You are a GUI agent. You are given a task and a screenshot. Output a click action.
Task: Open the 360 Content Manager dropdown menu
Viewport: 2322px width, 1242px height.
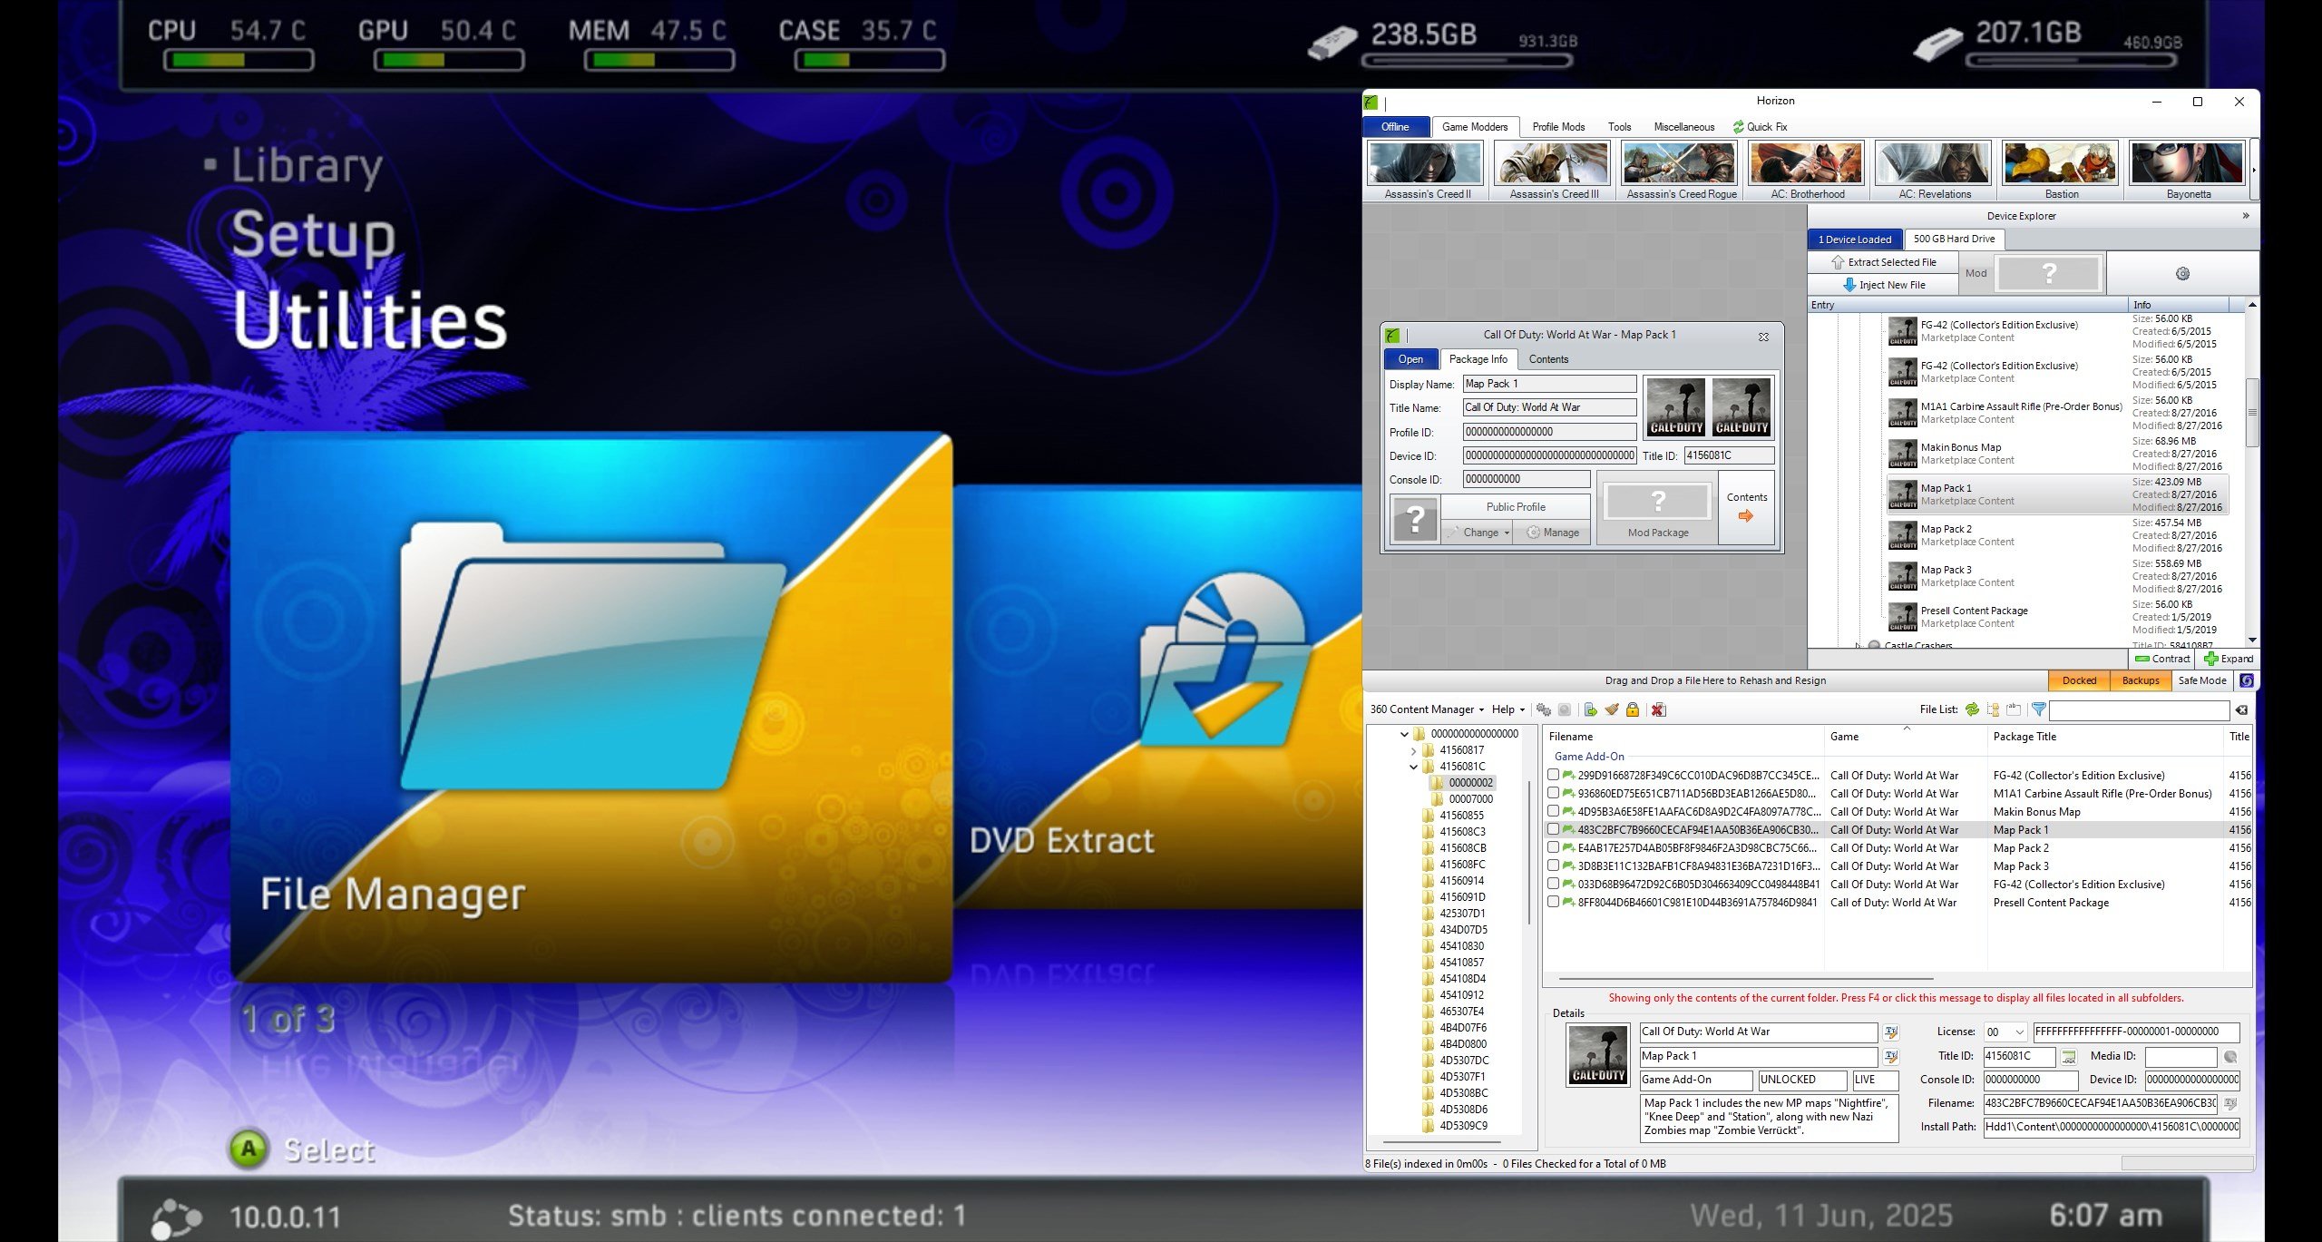tap(1427, 709)
